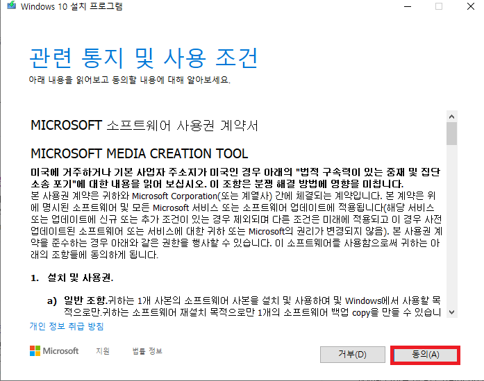The image size is (484, 381).
Task: Click the 동의(A) accept button
Action: 425,355
